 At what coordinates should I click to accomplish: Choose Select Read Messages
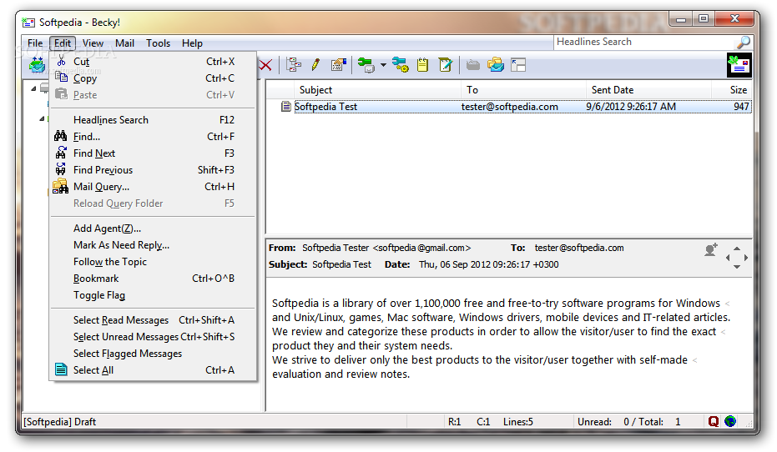tap(153, 320)
